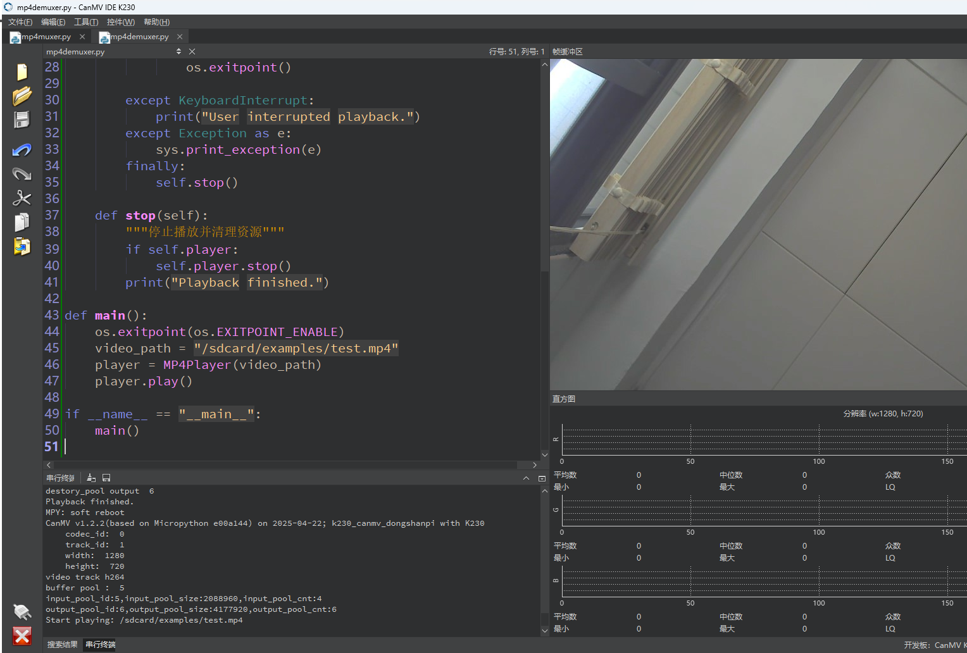The image size is (967, 653).
Task: Open a file using the folder icon
Action: coord(22,96)
